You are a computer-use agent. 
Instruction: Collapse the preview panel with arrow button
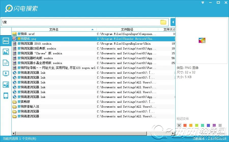[173, 22]
